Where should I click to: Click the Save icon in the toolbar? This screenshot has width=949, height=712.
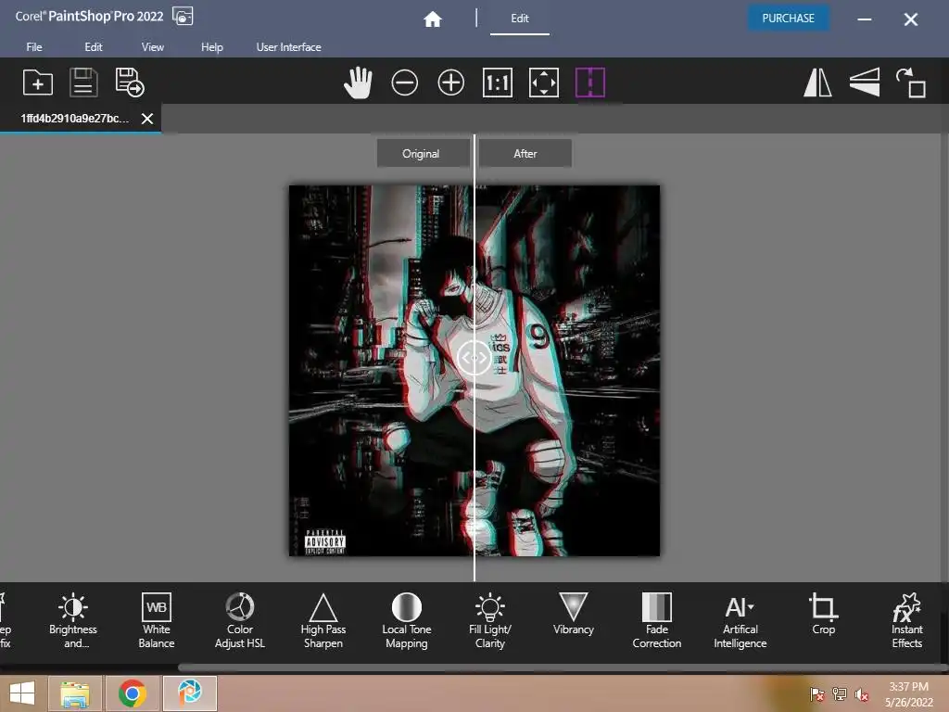(83, 83)
